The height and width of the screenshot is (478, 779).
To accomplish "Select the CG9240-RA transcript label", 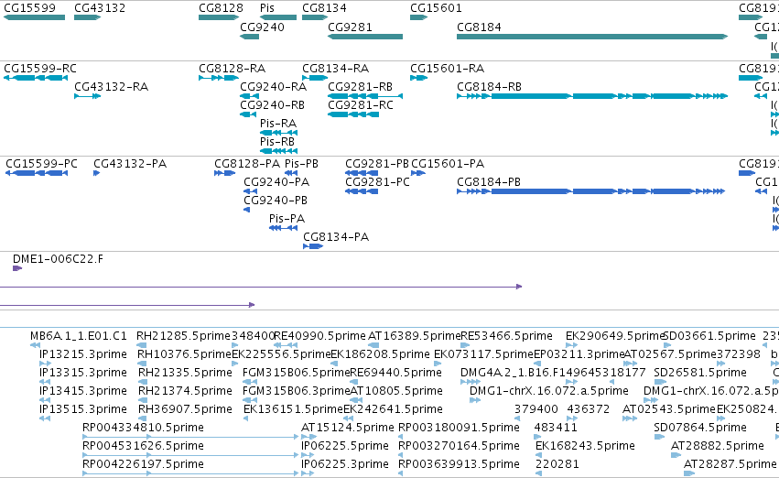I will [x=273, y=86].
